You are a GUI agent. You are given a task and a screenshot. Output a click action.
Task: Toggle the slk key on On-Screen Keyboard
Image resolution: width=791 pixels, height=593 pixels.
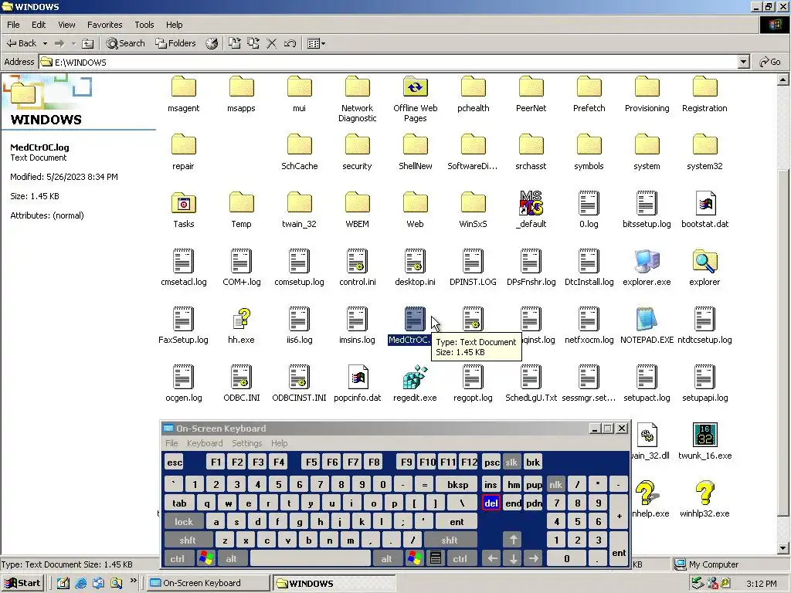point(511,462)
